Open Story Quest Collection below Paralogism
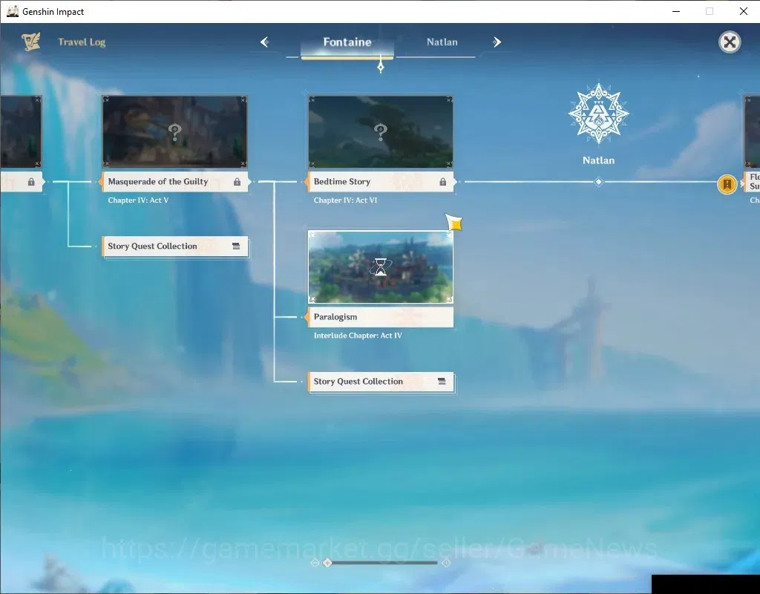 (x=381, y=382)
